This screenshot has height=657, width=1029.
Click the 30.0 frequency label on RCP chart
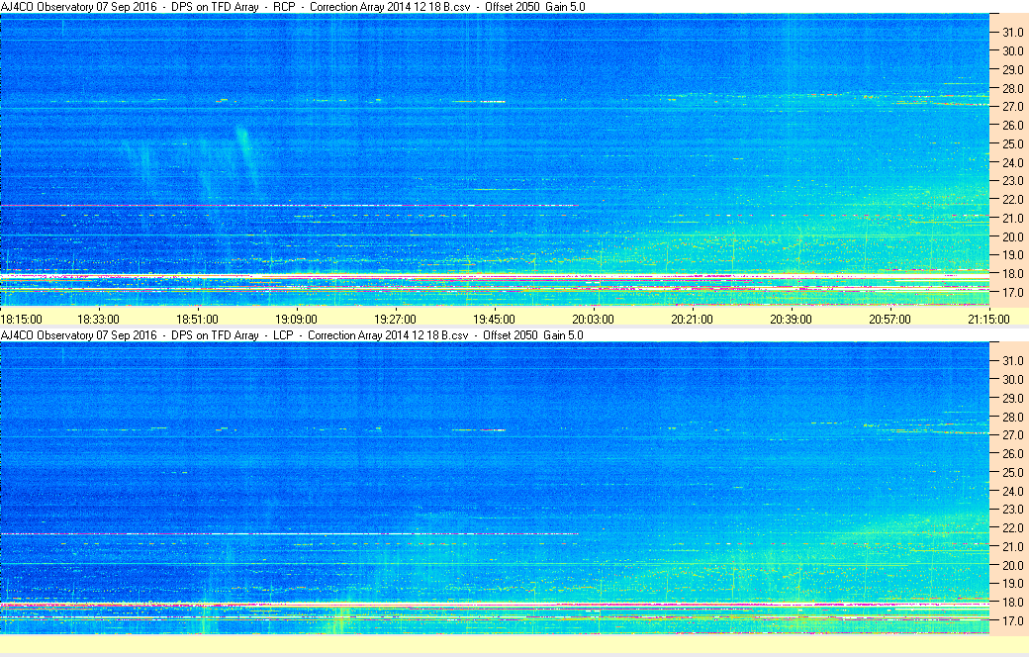click(1012, 50)
